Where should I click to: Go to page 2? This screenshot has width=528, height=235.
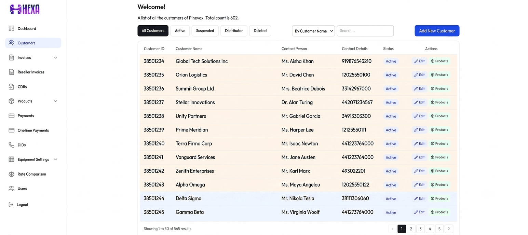[x=411, y=229]
